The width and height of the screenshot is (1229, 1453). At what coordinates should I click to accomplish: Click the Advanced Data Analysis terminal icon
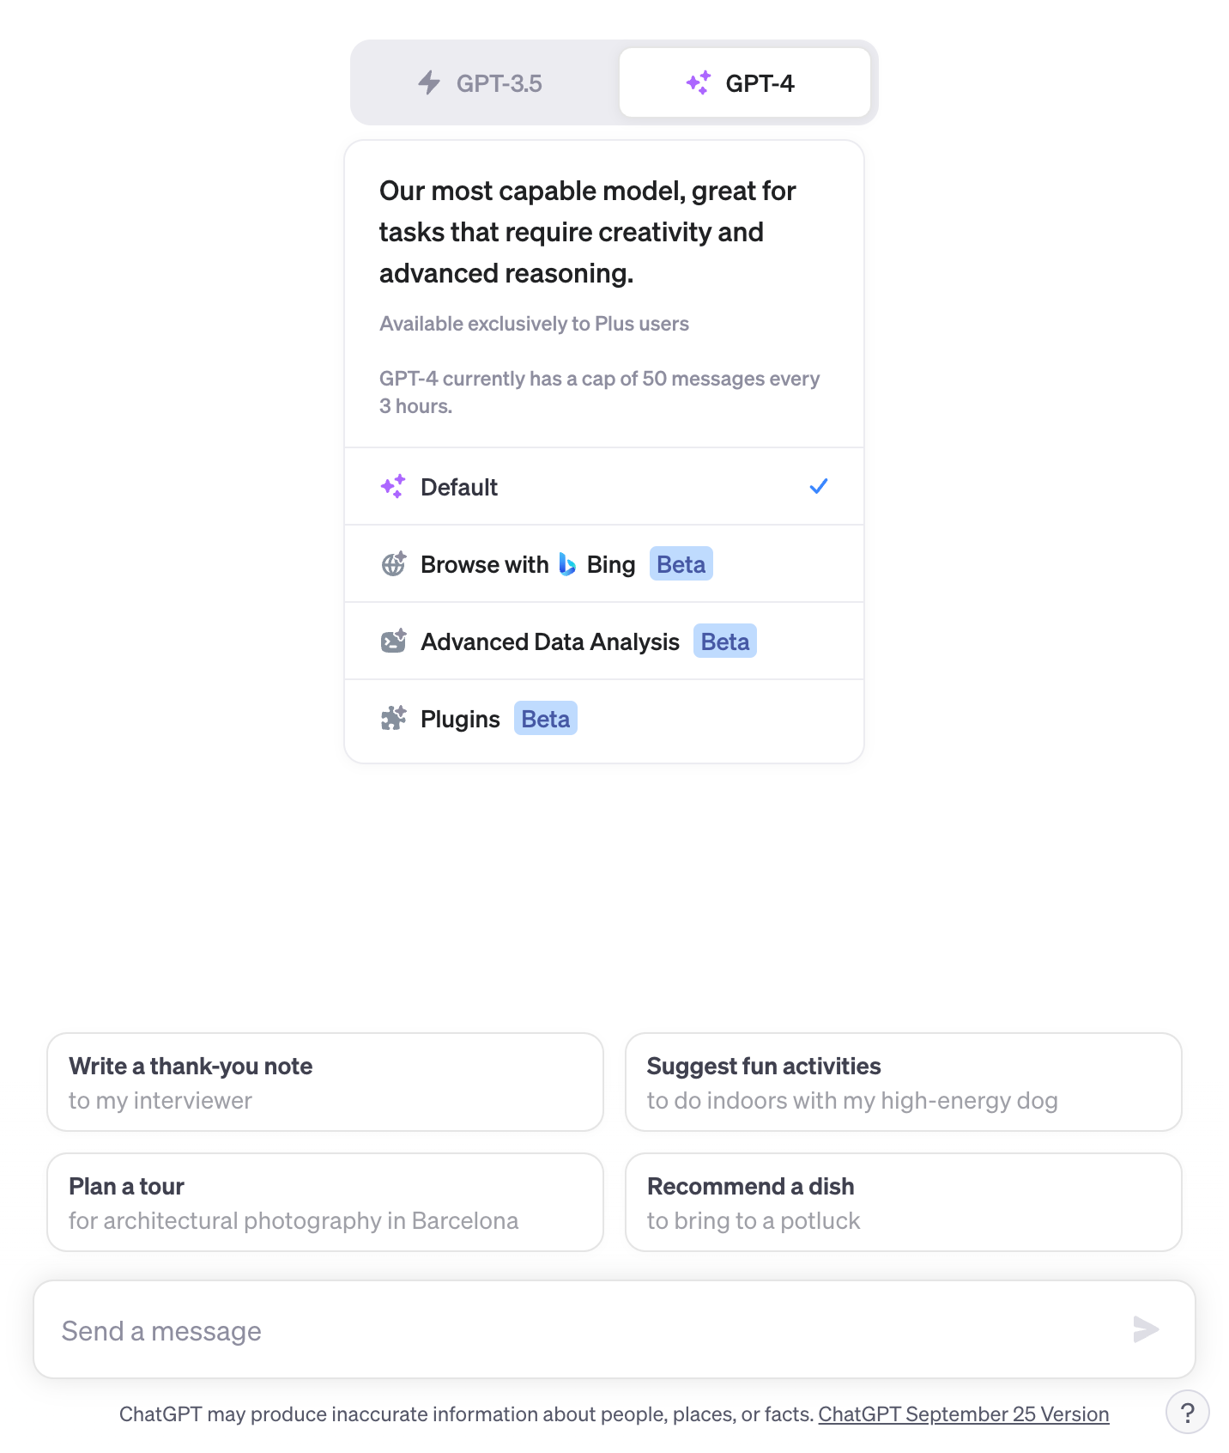pyautogui.click(x=393, y=641)
